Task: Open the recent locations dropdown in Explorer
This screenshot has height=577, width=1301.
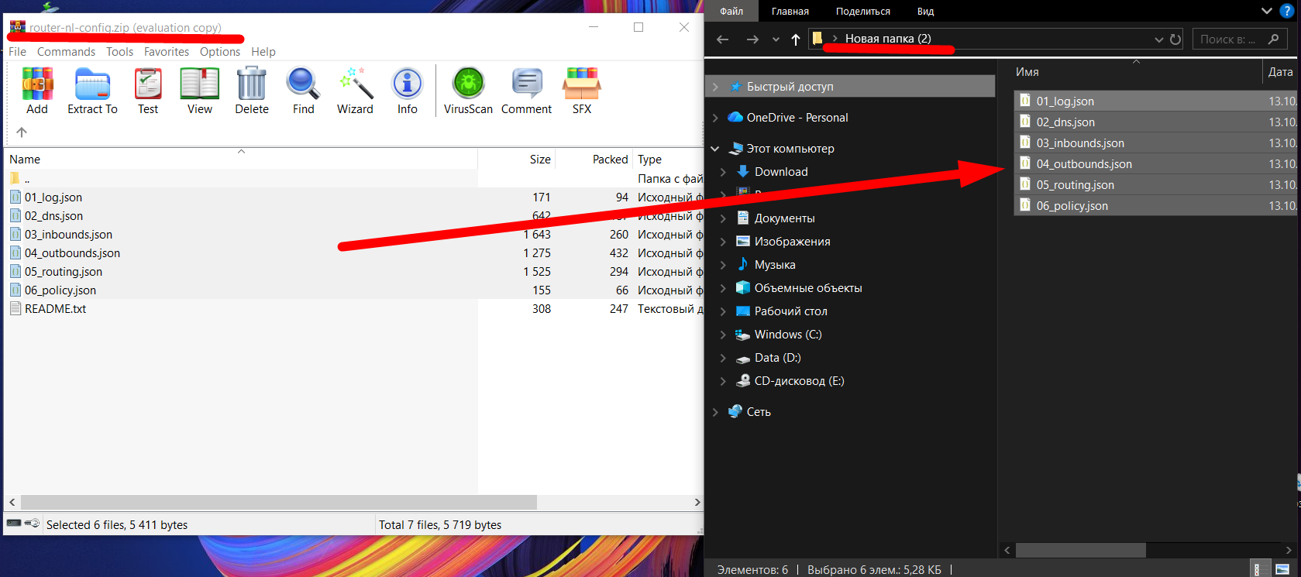Action: coord(776,39)
